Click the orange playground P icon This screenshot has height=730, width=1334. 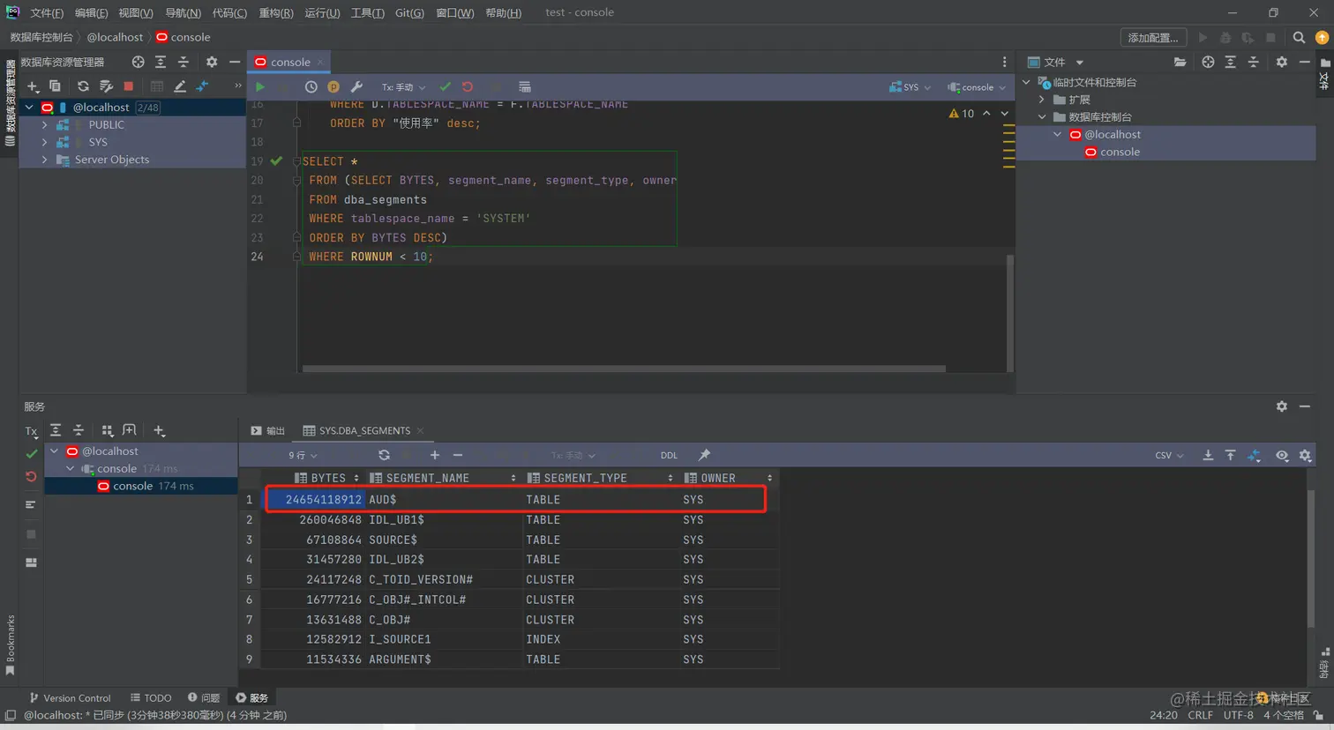pos(333,87)
